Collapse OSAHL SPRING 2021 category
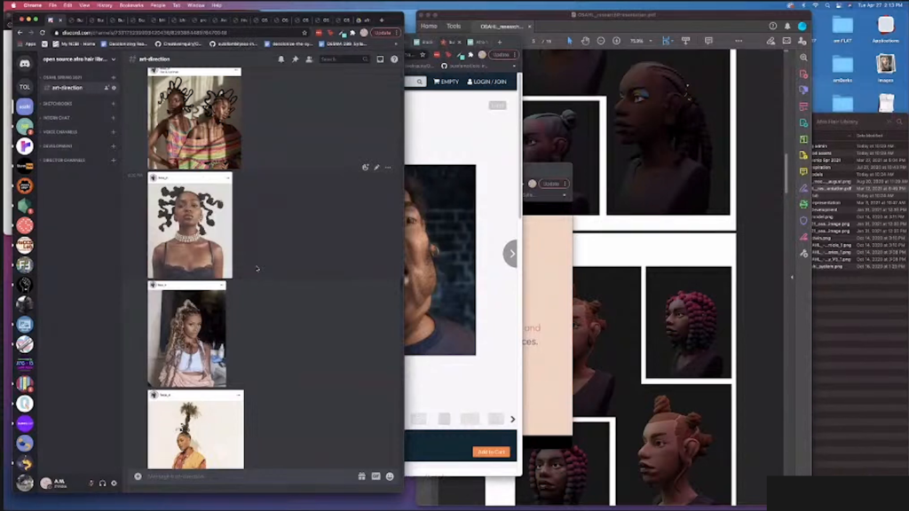The height and width of the screenshot is (511, 909). pos(62,77)
